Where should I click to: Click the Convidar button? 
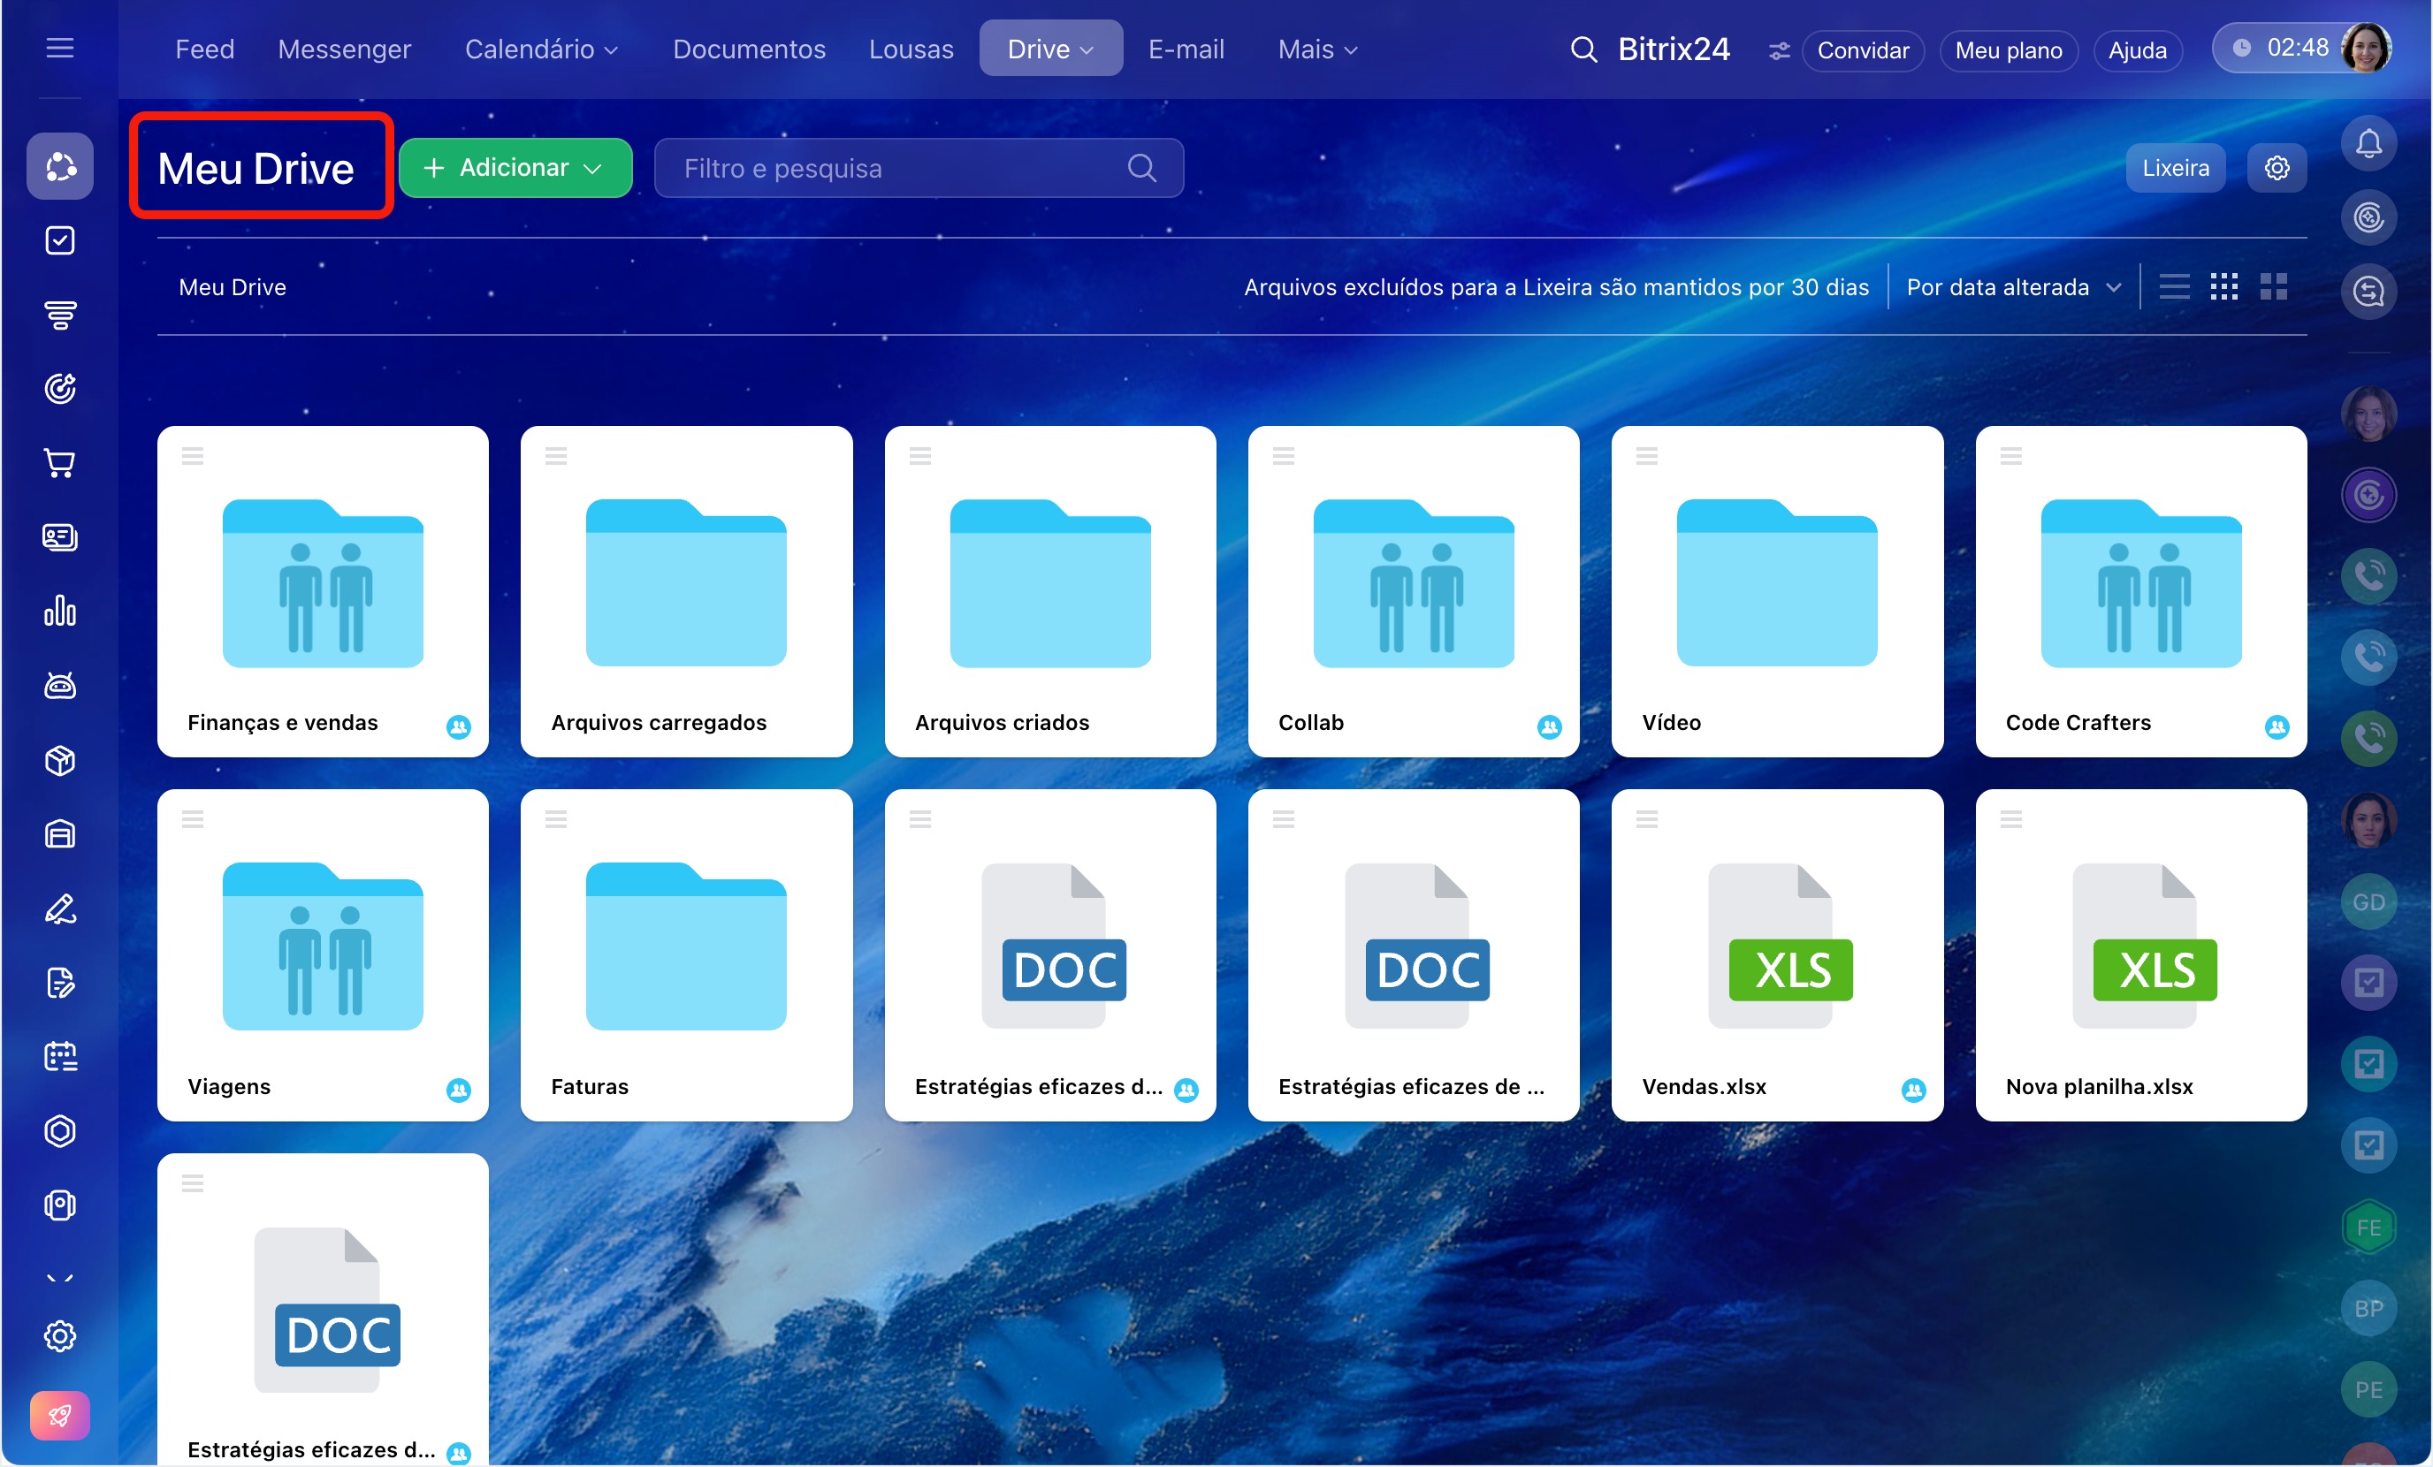[x=1862, y=50]
